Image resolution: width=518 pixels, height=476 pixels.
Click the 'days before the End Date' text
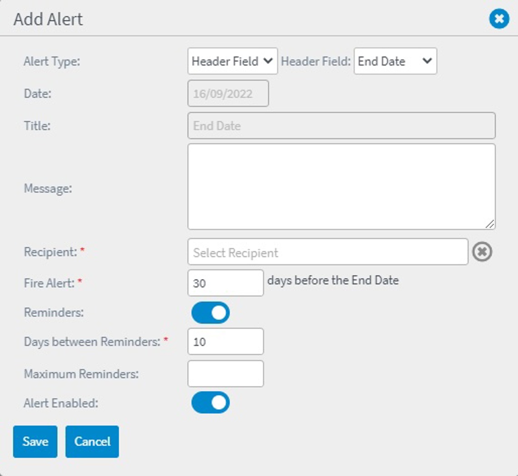[x=333, y=281]
